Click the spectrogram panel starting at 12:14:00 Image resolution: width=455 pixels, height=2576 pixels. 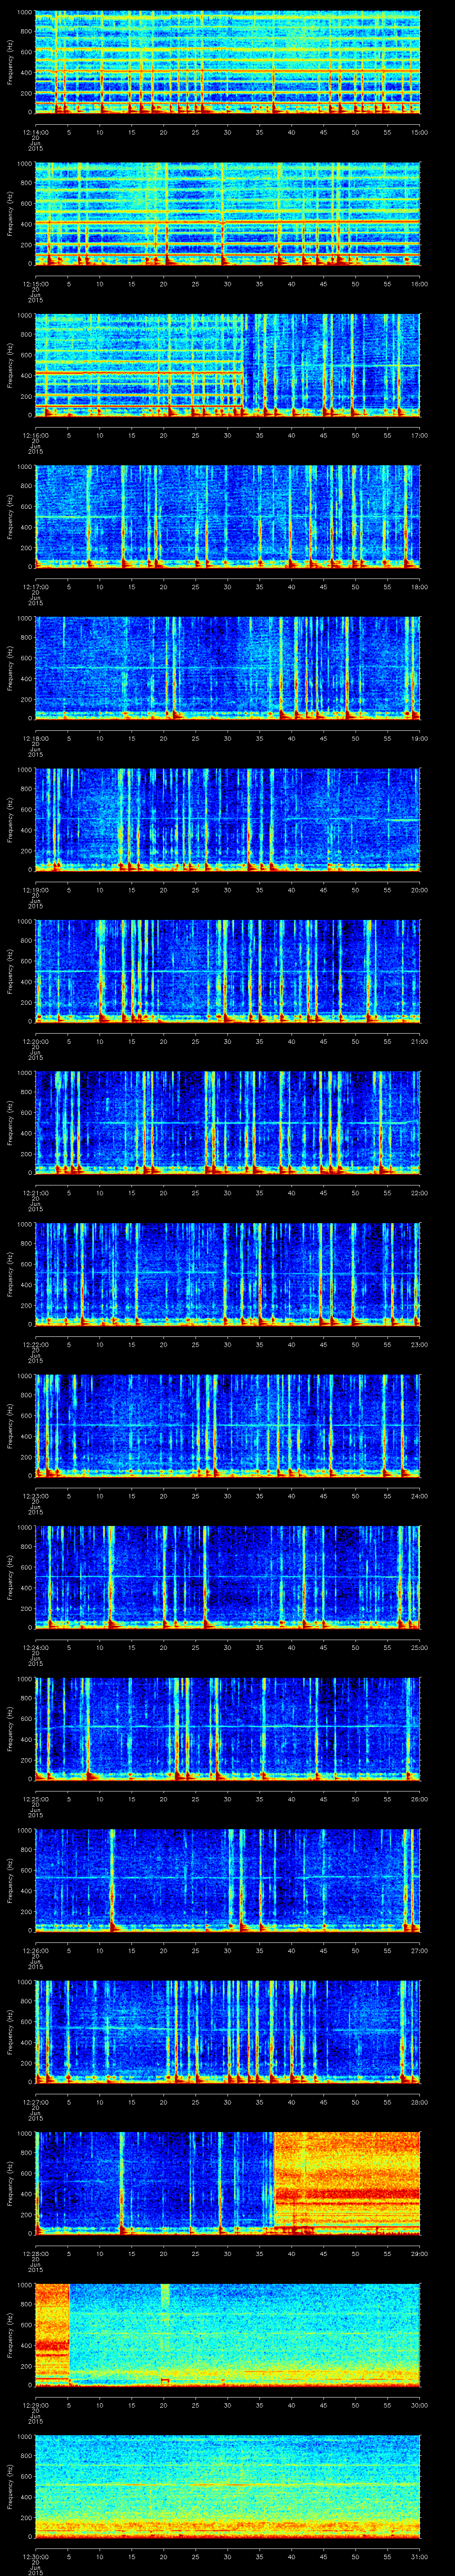227,62
